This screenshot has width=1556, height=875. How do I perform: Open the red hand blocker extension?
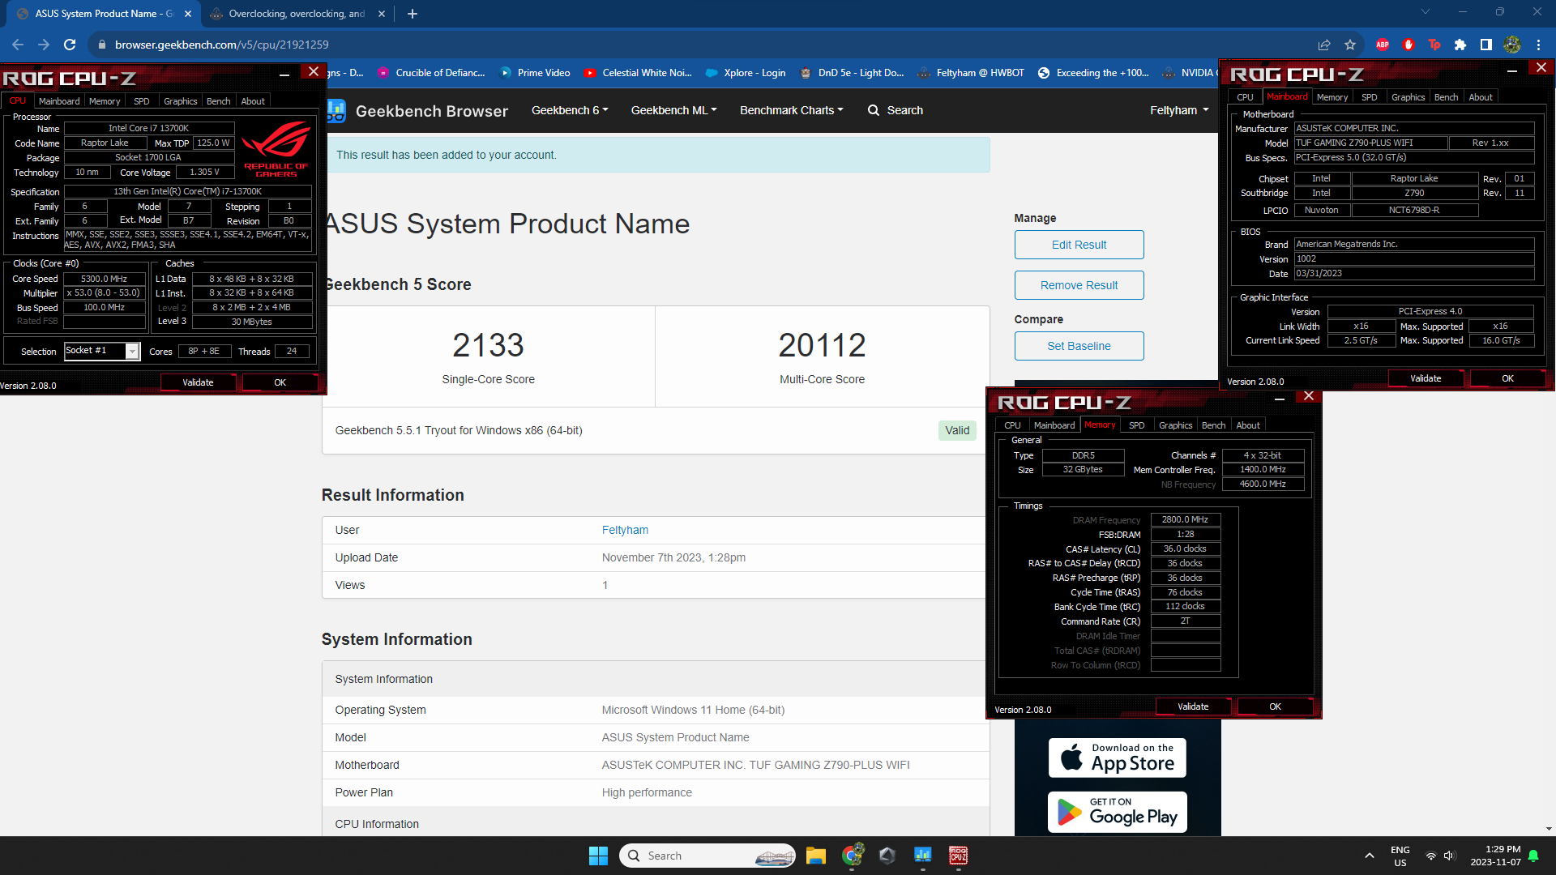[x=1409, y=45]
